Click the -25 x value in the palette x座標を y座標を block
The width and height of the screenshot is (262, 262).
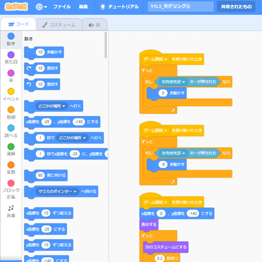47,122
